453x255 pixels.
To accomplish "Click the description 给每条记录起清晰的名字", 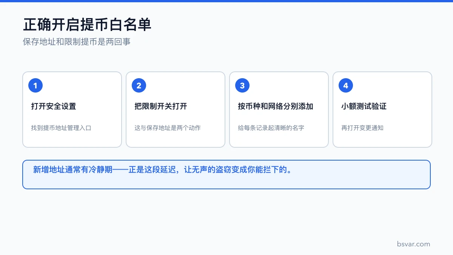I will click(271, 128).
